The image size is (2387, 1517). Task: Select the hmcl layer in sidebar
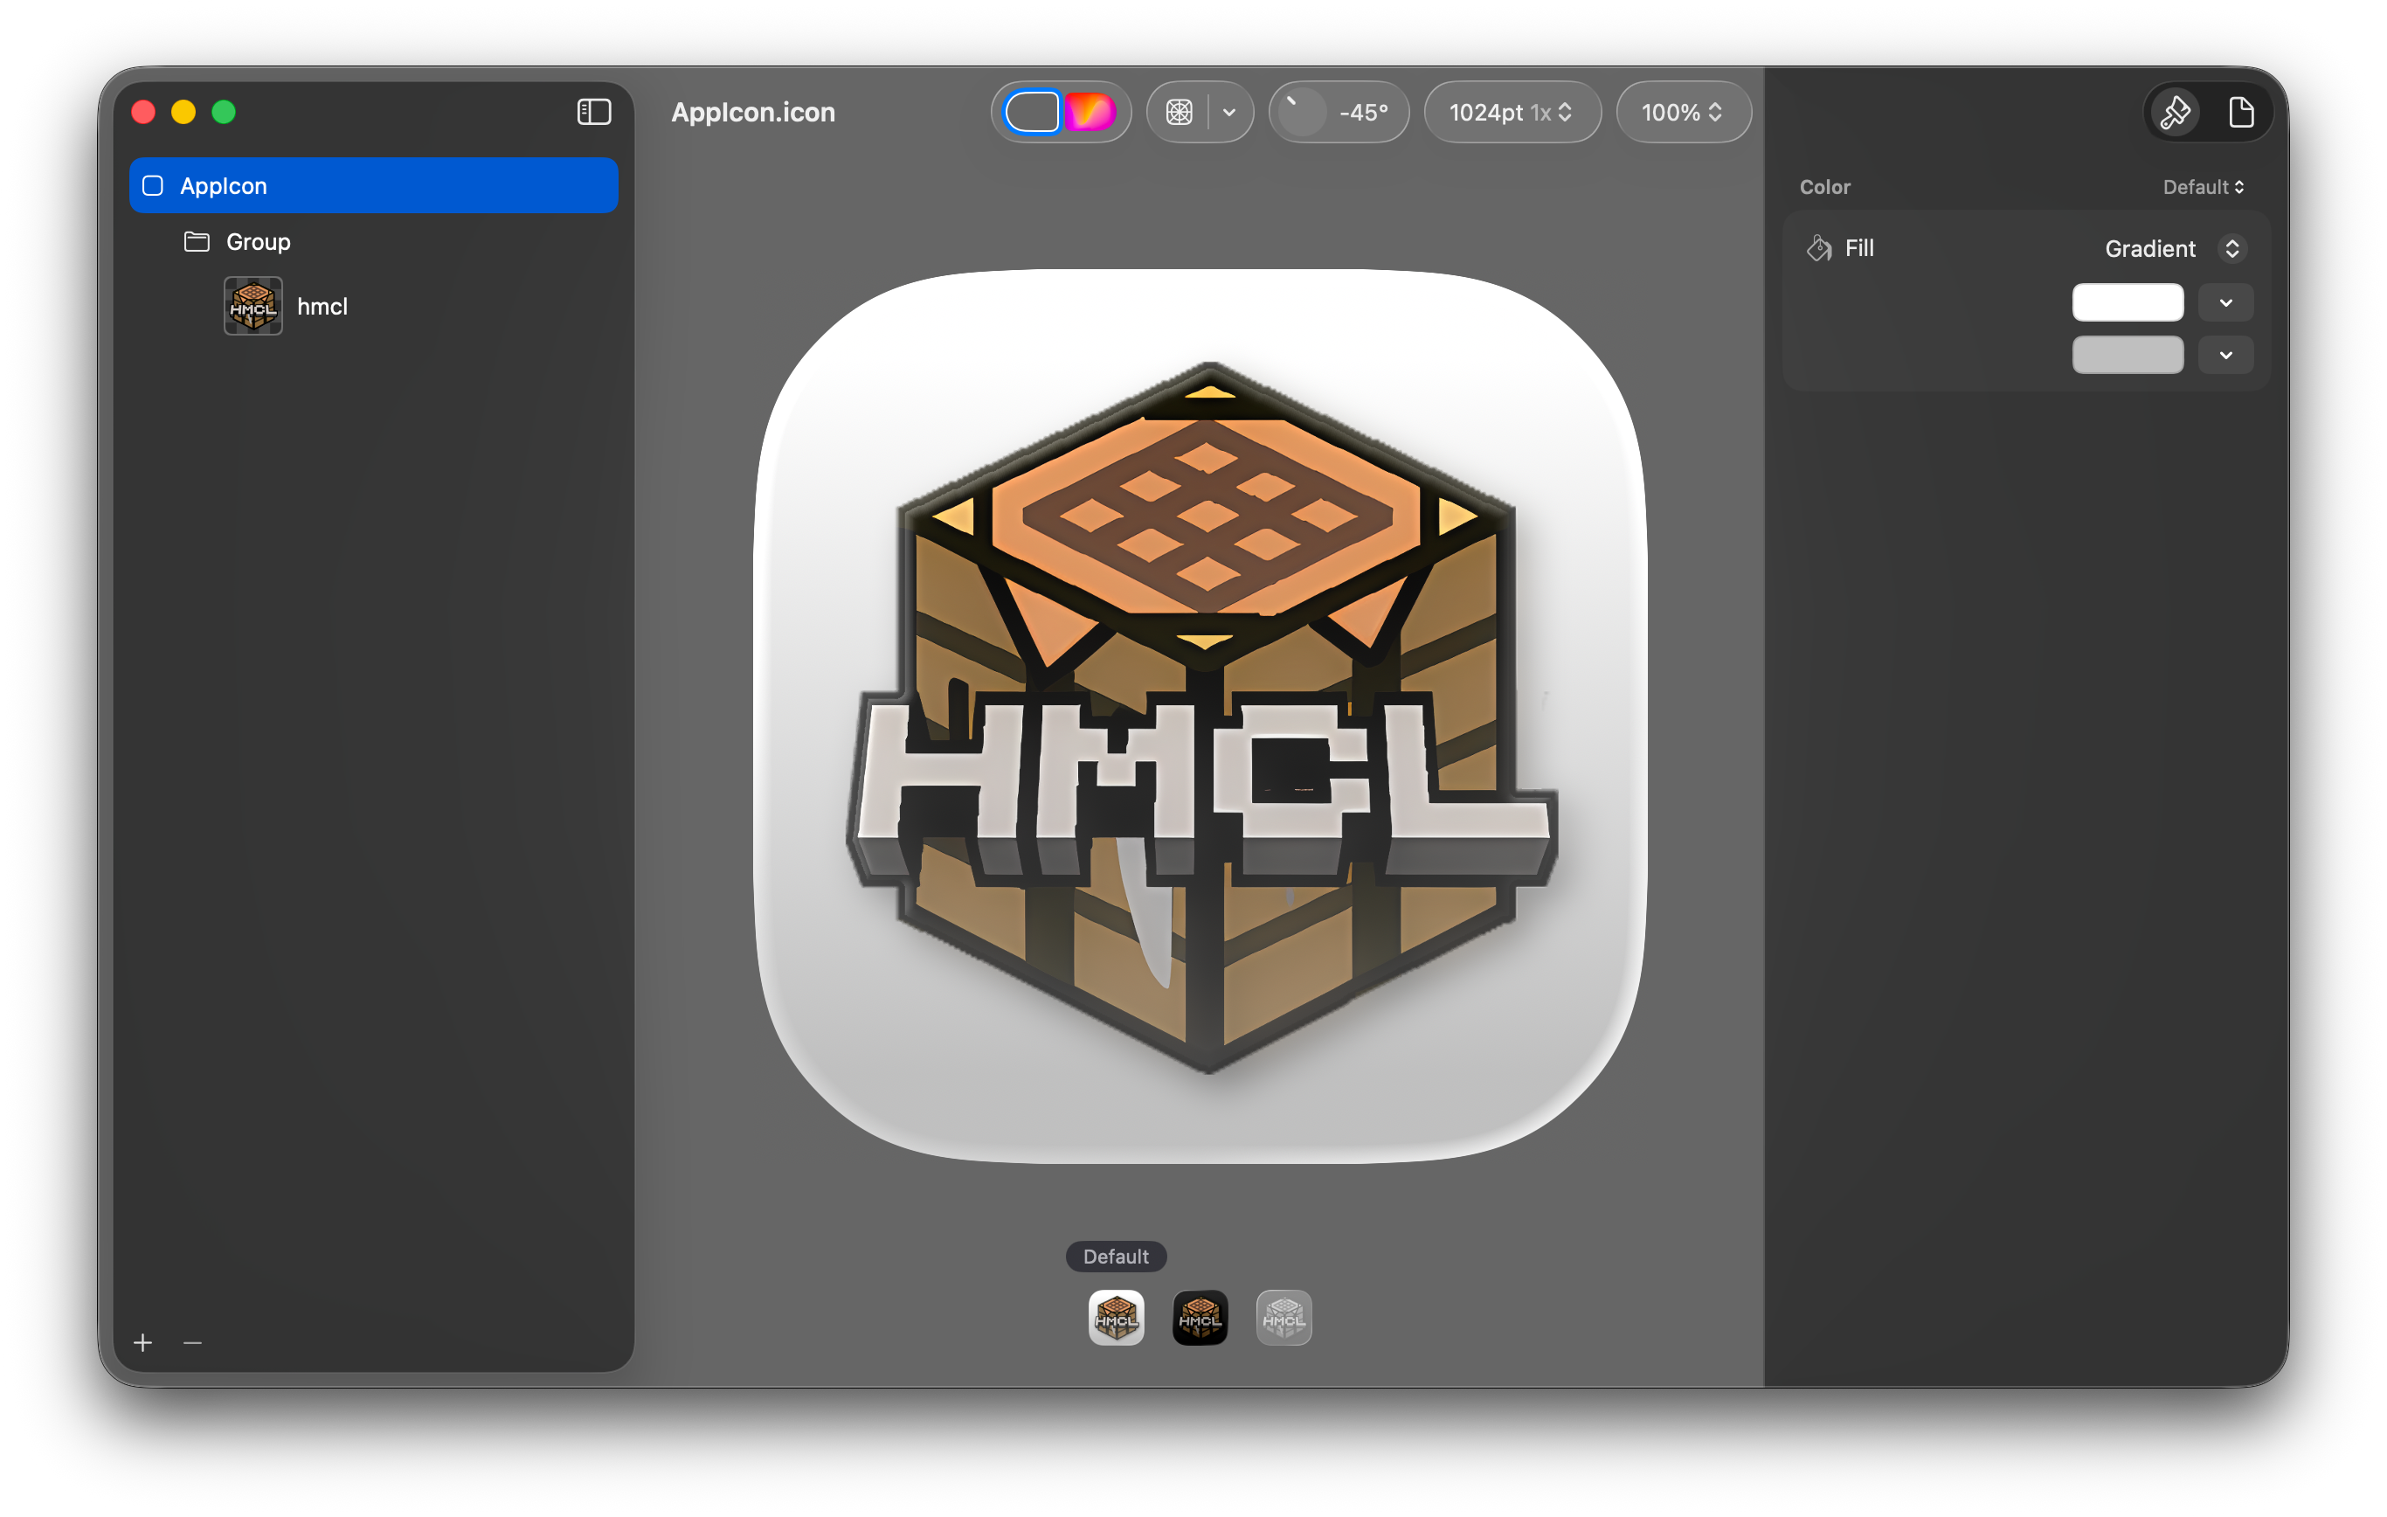[x=322, y=307]
